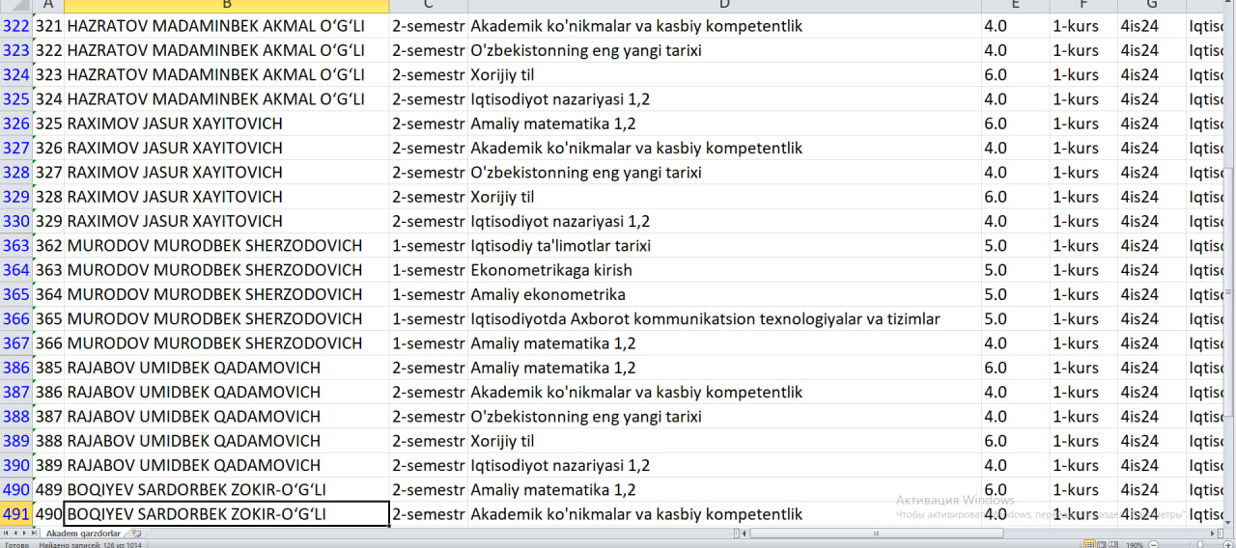Select 'Amaliy ekonometrika' cell
Screen dimensions: 1236x548
[724, 294]
